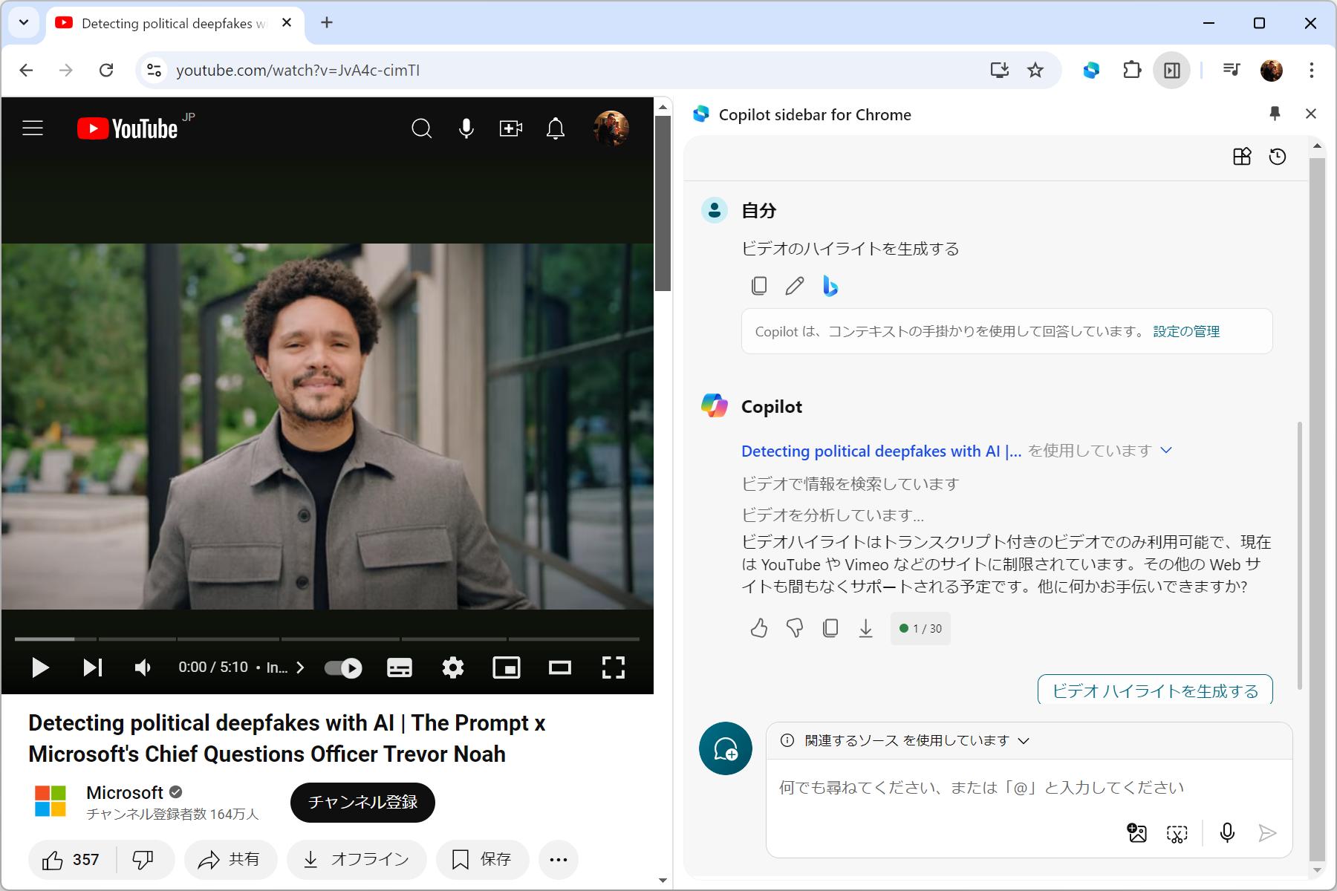Subscribe with チャンネル登録 button
Viewport: 1337px width, 891px height.
362,803
